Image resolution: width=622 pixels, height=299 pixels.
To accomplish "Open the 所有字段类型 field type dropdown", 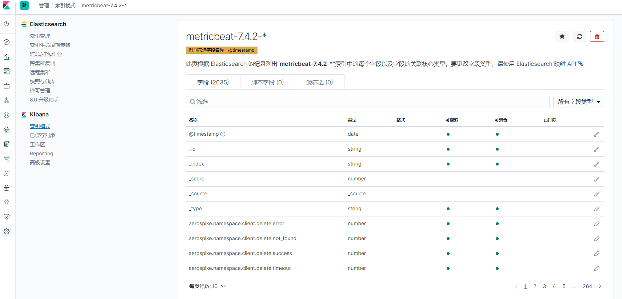I will (578, 102).
